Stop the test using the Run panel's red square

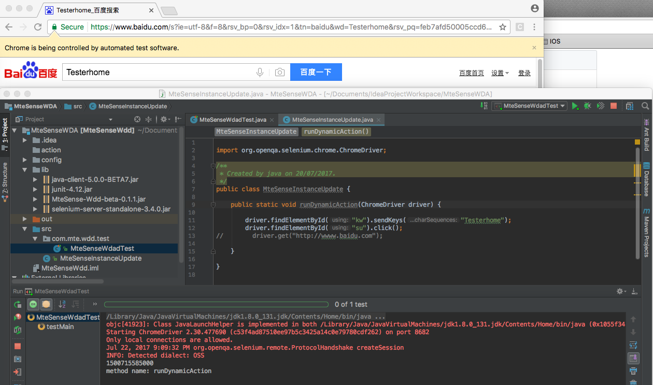coord(18,346)
